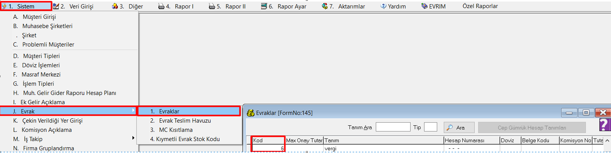
Task: Select C. Problemli Müşteriler entry
Action: 70,45
